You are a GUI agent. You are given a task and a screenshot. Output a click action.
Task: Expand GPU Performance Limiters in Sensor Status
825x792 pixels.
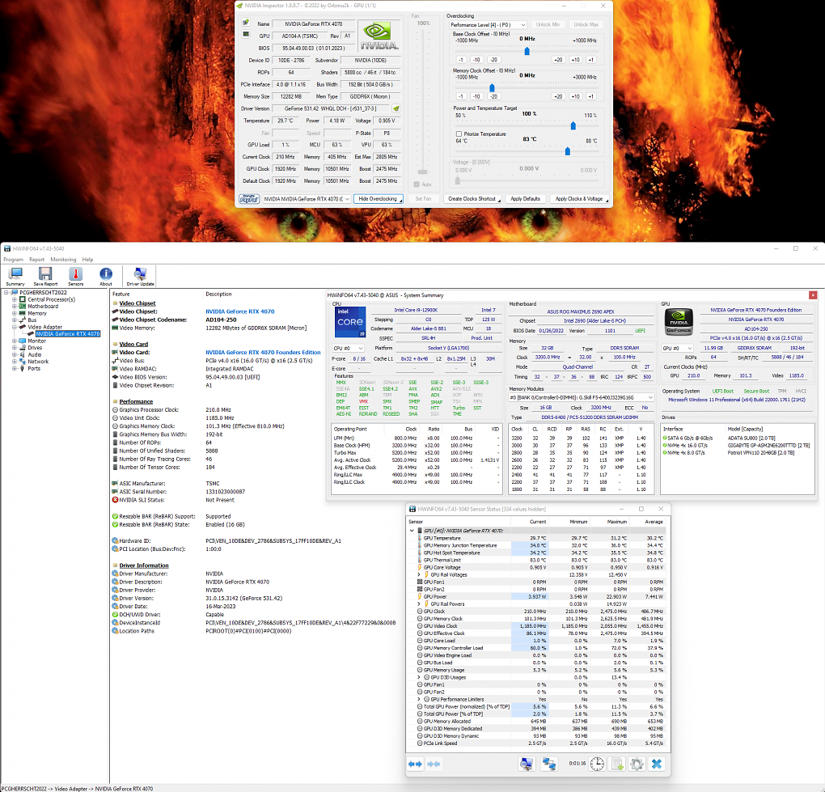(x=419, y=700)
